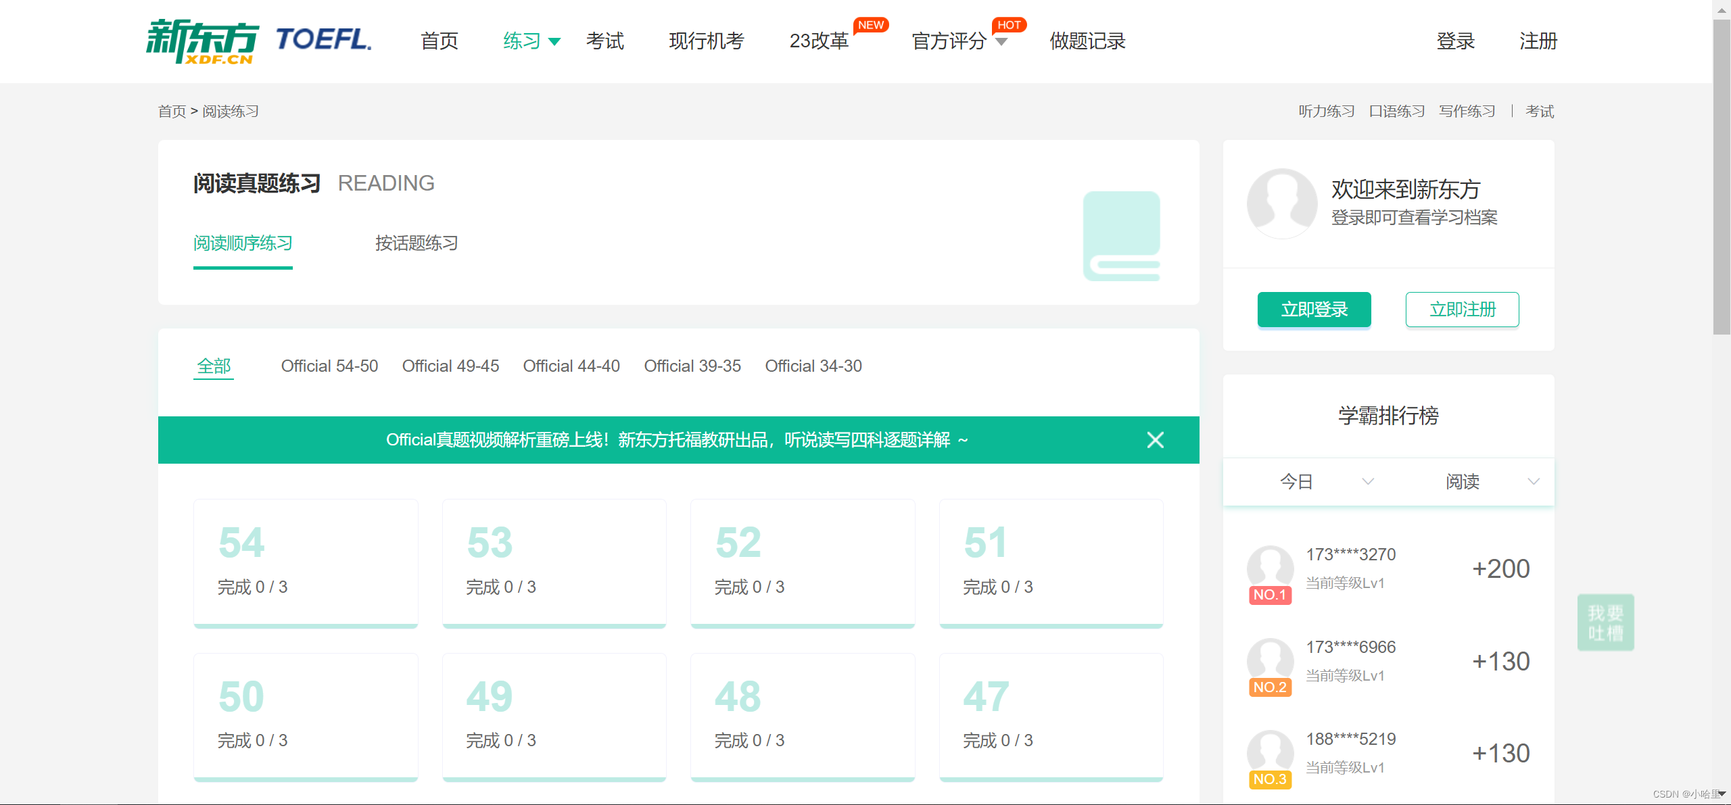The image size is (1731, 805).
Task: Click the 立即登录 button
Action: pos(1314,310)
